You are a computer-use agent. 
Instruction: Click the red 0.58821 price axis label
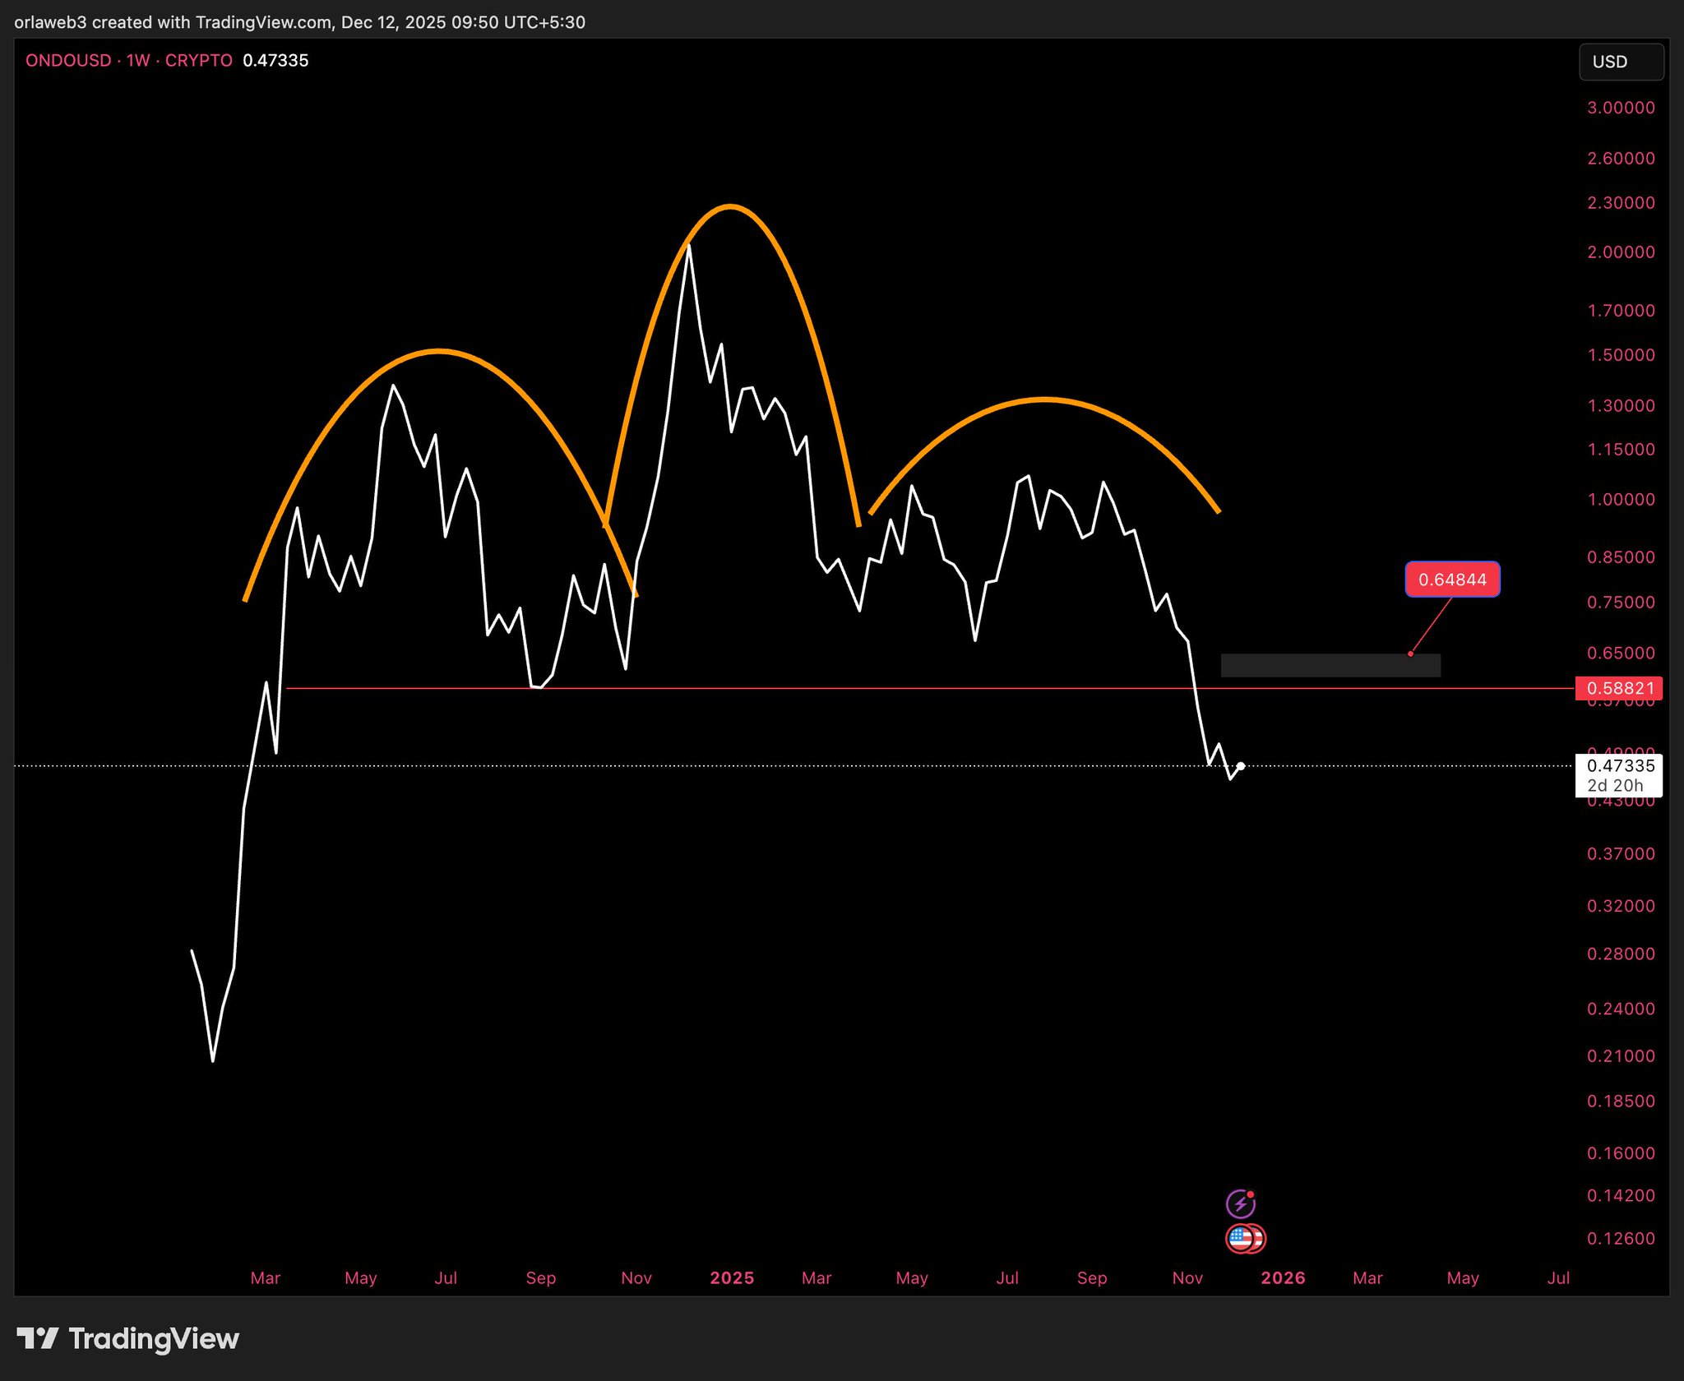[x=1619, y=688]
